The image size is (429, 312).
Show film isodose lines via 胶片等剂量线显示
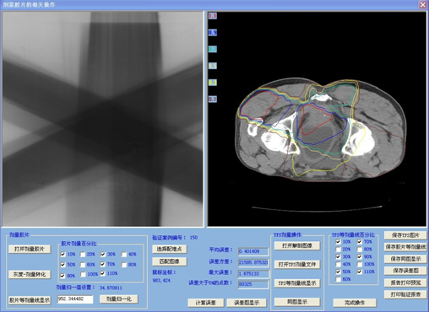30,300
